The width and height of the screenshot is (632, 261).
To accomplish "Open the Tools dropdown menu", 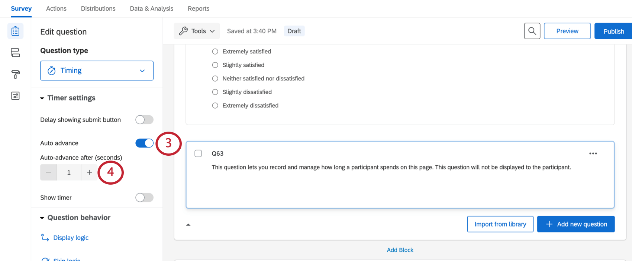I will click(197, 31).
